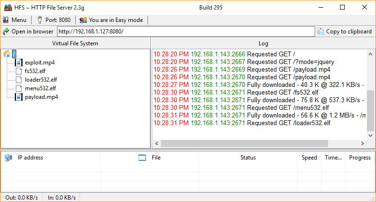376x202 pixels.
Task: Open the HFS Menu
Action: [x=14, y=20]
